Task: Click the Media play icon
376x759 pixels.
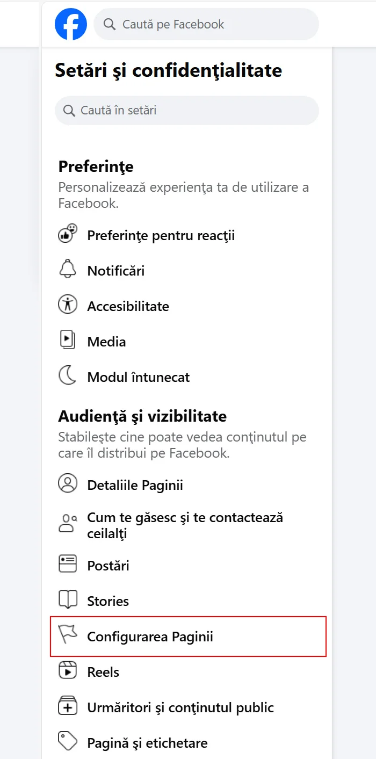Action: click(68, 341)
